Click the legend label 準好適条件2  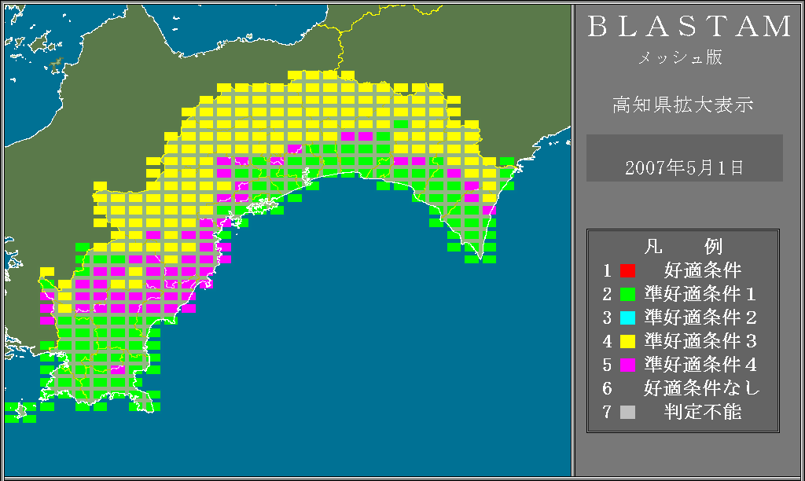click(x=700, y=318)
